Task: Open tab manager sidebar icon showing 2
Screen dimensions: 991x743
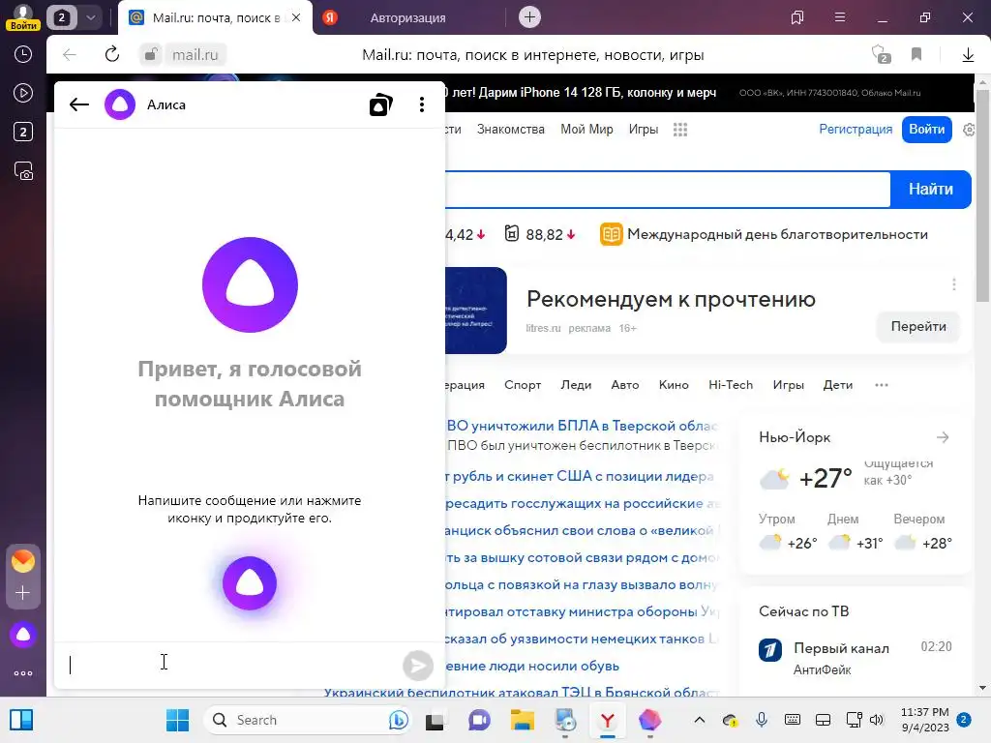Action: (x=23, y=132)
